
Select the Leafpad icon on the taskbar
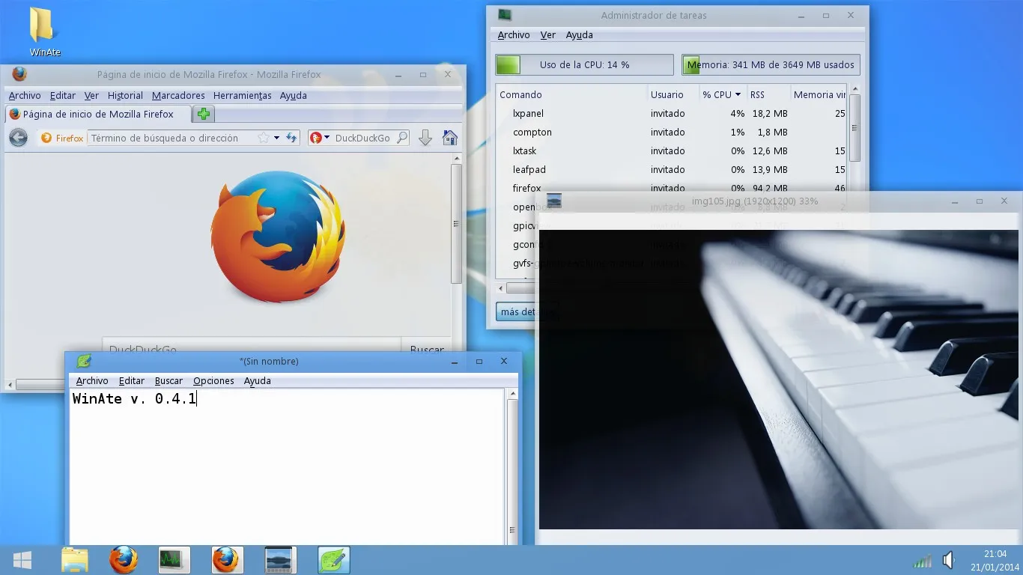(x=333, y=559)
